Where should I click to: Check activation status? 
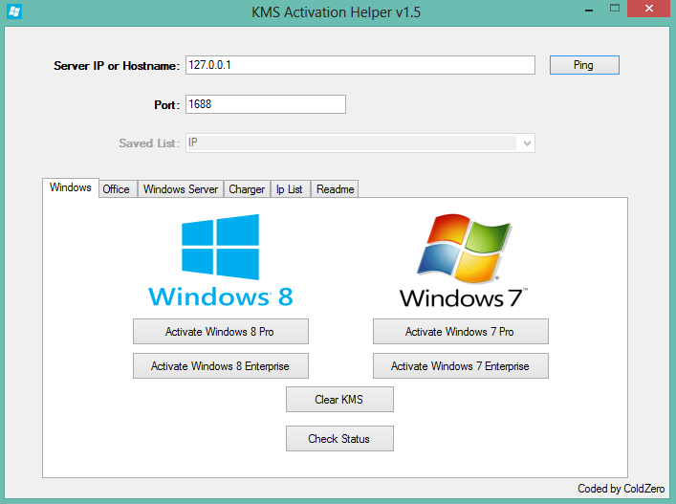pos(339,438)
